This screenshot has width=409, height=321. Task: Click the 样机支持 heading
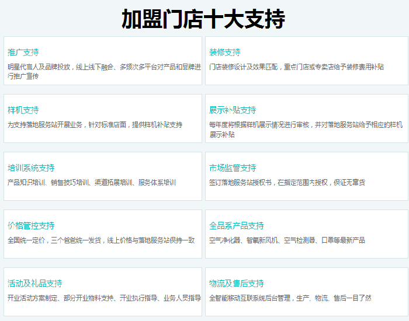point(23,110)
